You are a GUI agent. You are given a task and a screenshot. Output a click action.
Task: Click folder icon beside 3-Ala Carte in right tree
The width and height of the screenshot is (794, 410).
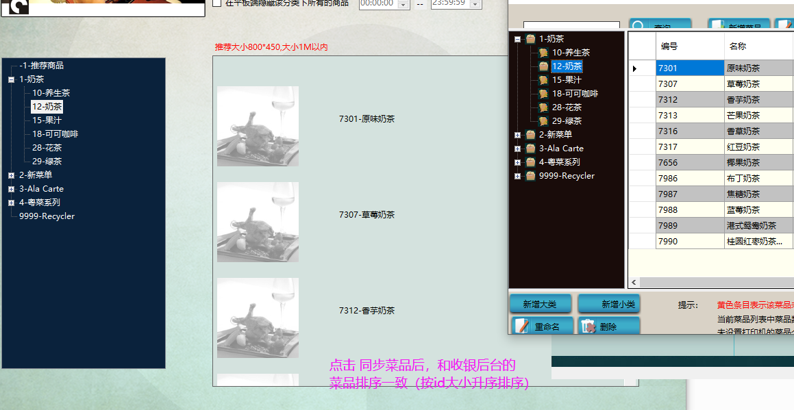pos(531,149)
